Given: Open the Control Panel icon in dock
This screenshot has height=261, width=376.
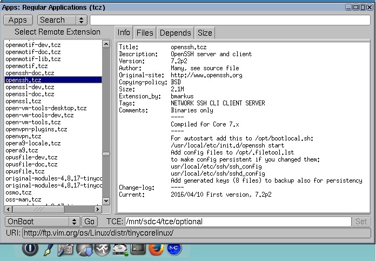Looking at the screenshot, I should [x=65, y=250].
